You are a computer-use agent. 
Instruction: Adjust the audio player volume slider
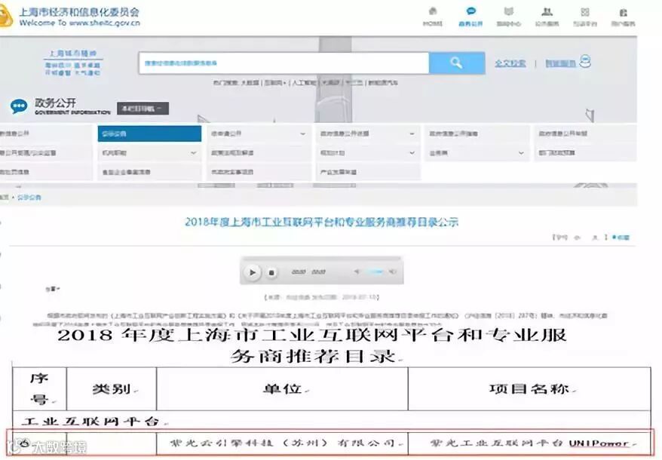[375, 272]
